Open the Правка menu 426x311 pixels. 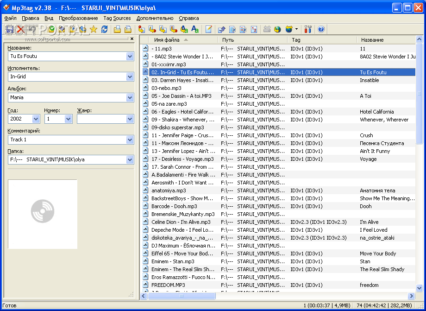(x=31, y=18)
